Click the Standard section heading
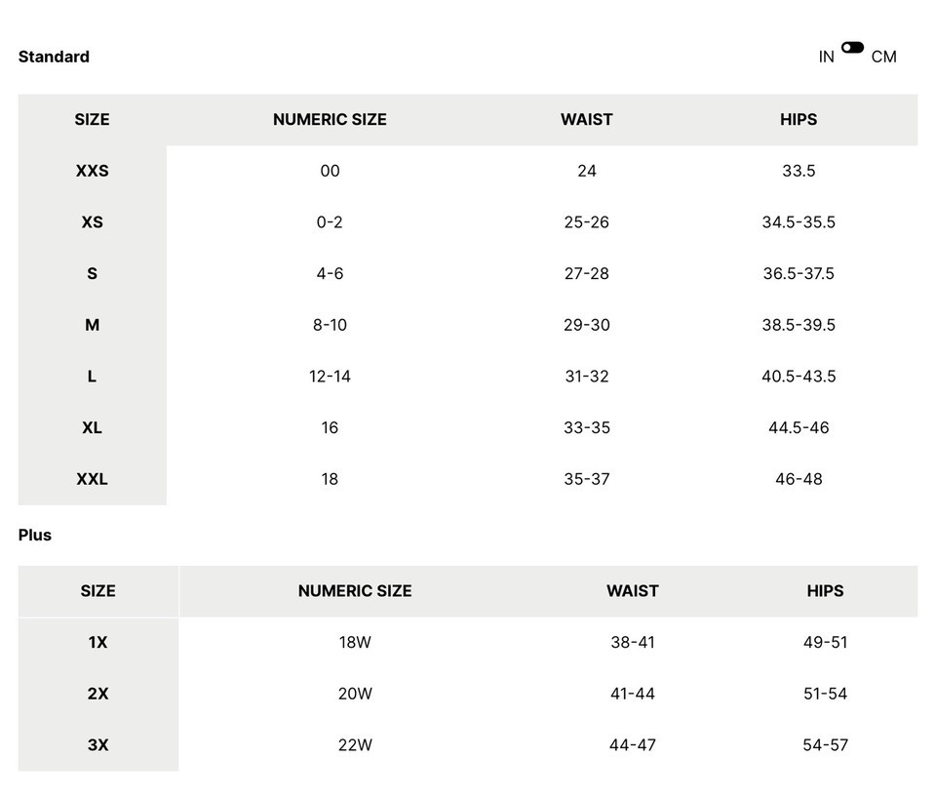The image size is (936, 798). 54,57
